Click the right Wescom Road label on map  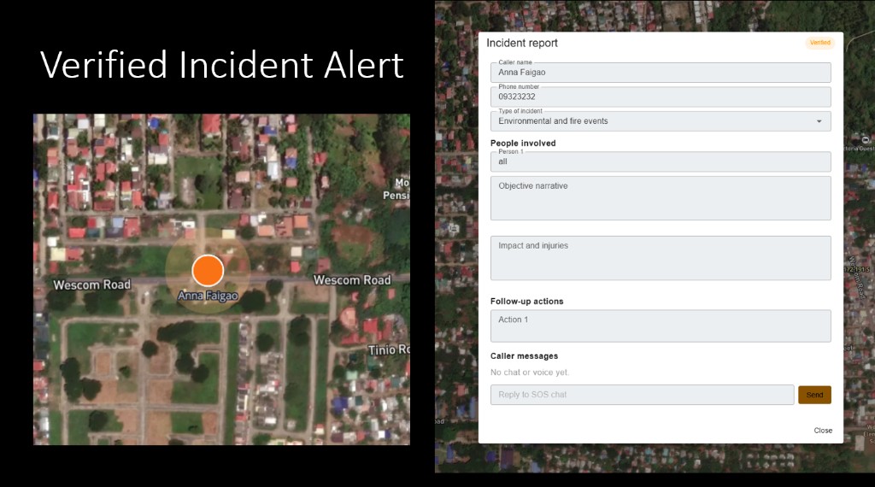point(352,280)
